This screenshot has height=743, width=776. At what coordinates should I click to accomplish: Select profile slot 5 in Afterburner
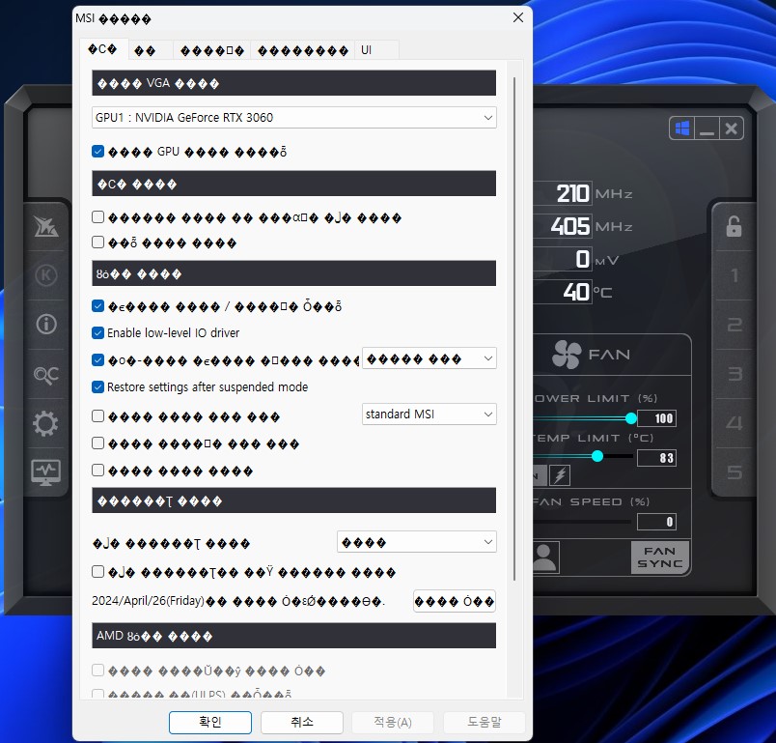(x=734, y=472)
